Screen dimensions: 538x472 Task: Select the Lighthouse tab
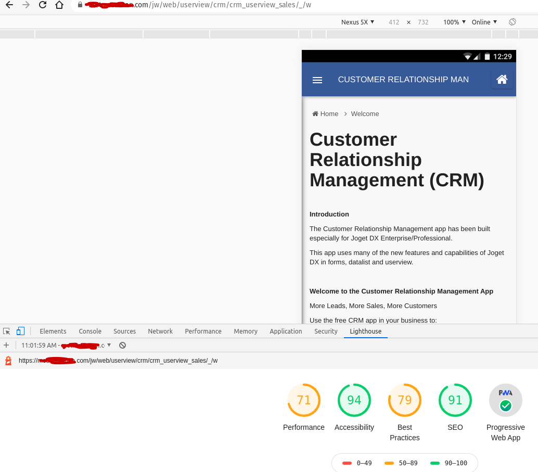pyautogui.click(x=365, y=331)
